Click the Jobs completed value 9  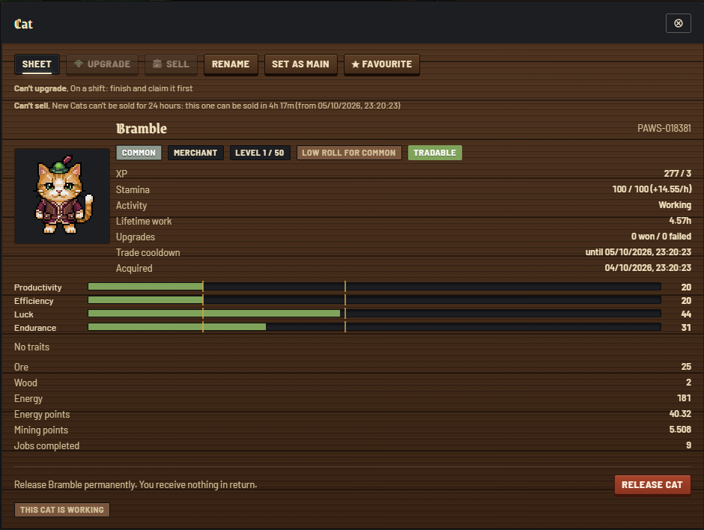(689, 445)
